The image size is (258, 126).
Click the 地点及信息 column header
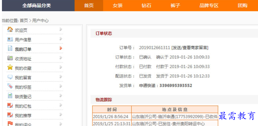pyautogui.click(x=175, y=110)
